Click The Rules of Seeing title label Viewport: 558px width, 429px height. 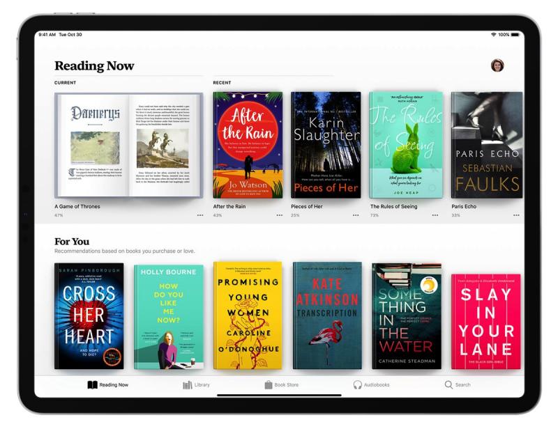click(x=393, y=206)
